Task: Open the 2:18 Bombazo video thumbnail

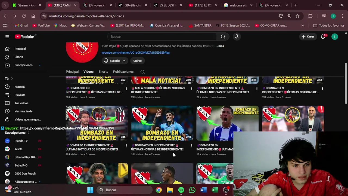Action: point(162,123)
